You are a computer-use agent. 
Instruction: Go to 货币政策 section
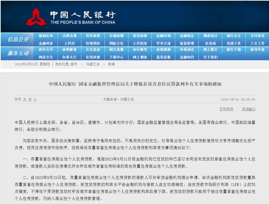[93, 36]
